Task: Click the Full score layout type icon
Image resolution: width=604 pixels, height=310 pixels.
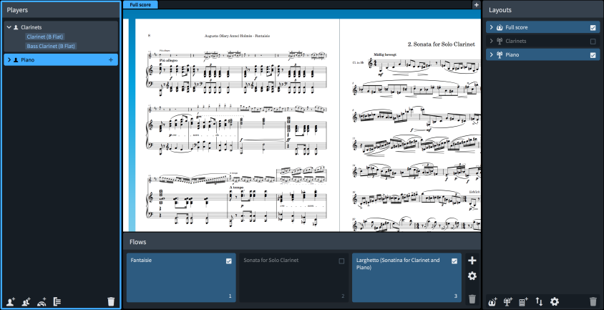Action: (500, 27)
